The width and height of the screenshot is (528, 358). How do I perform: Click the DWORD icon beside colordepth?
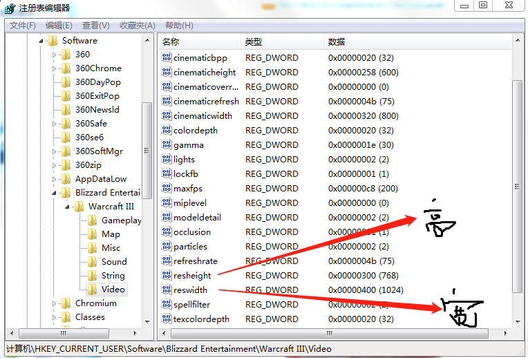coord(167,130)
